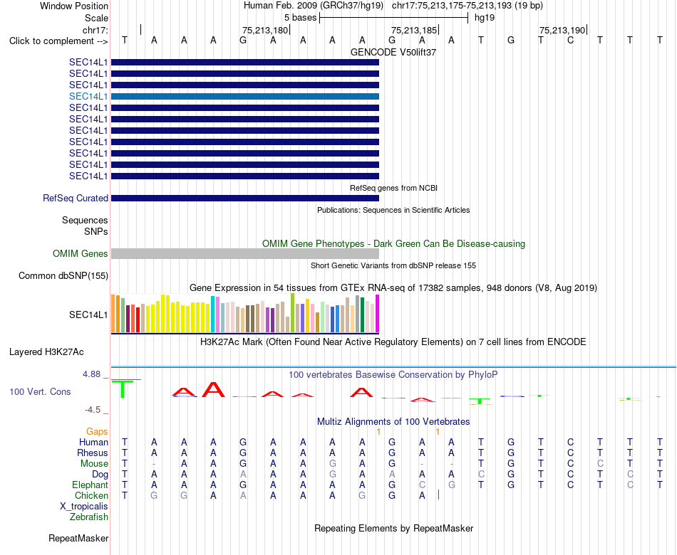Click the Scale label

(x=96, y=18)
